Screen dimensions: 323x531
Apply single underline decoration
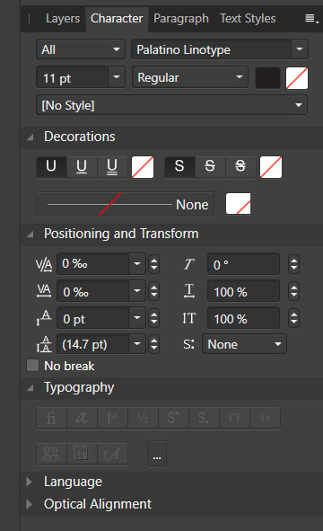pos(82,166)
